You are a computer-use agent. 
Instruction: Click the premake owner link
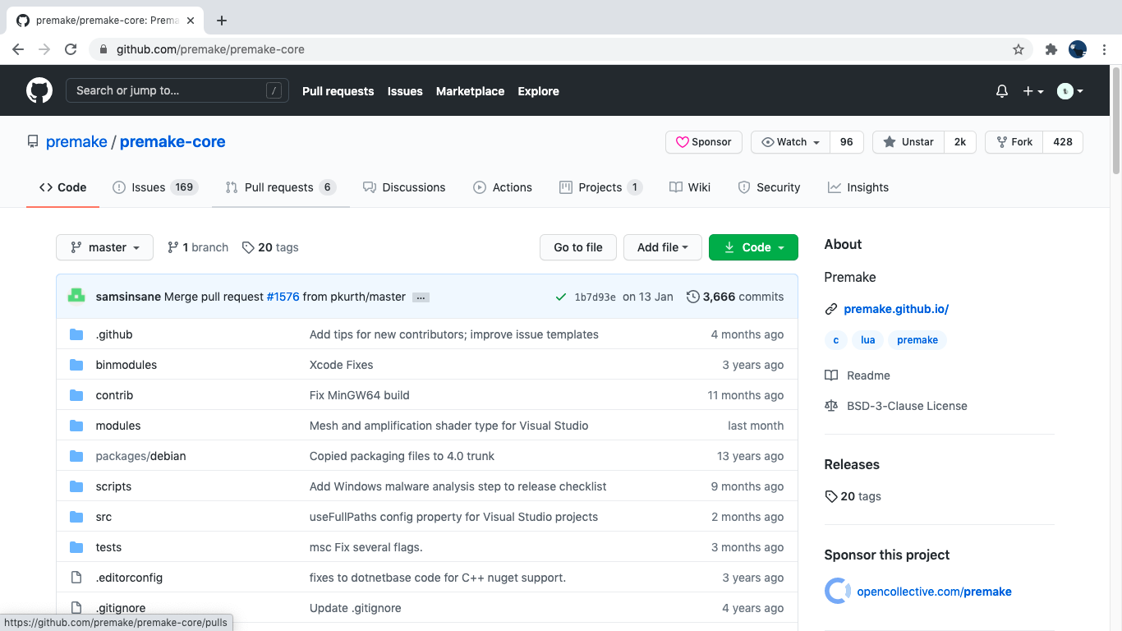76,141
